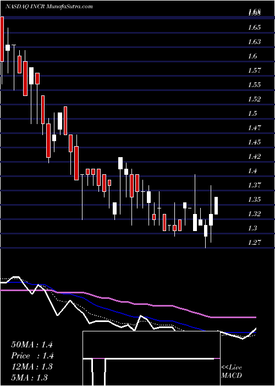Click the 1.52 price axis label
Image resolution: width=275 pixels, height=386 pixels.
coord(254,99)
